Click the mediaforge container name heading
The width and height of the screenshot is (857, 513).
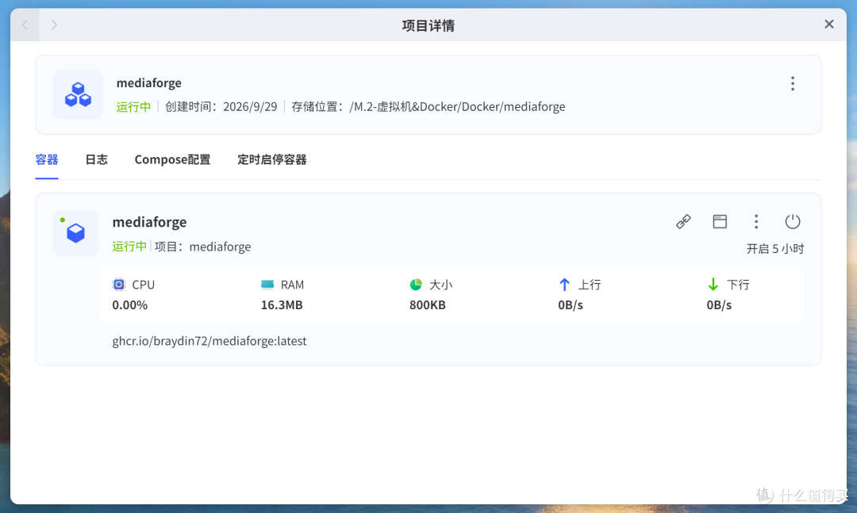149,222
